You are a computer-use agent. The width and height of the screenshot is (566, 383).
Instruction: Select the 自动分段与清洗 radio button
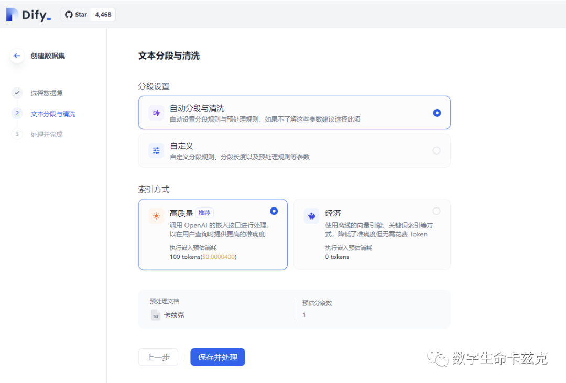coord(437,112)
